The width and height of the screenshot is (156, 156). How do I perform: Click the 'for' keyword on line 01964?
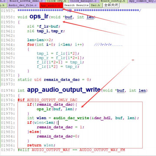click(x=30, y=44)
